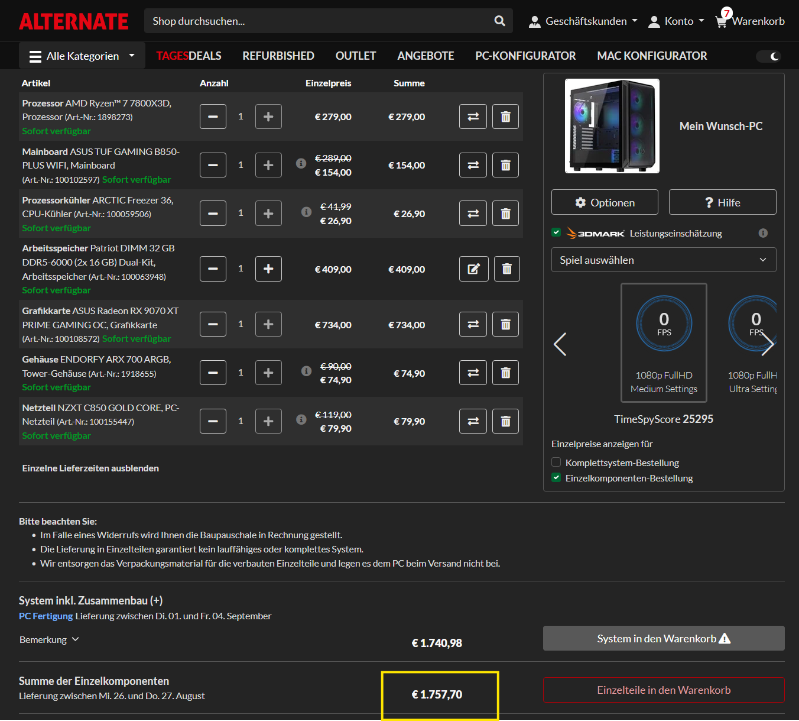Delete the AMD Ryzen 7 7800X3D processor
This screenshot has height=721, width=799.
tap(505, 117)
